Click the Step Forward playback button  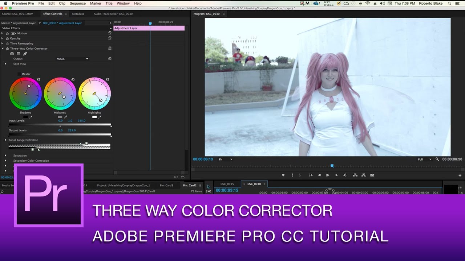pos(335,175)
